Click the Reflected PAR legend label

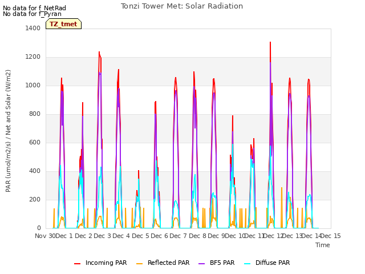click(x=169, y=263)
